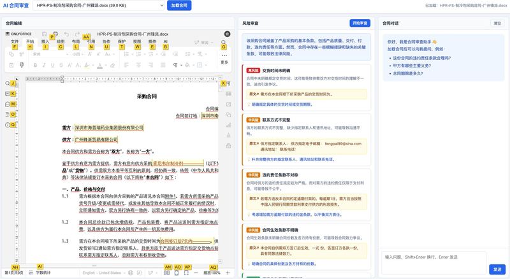This screenshot has height=279, width=510.
Task: Switch to the 引用 ribbon tab
Action: (x=91, y=41)
